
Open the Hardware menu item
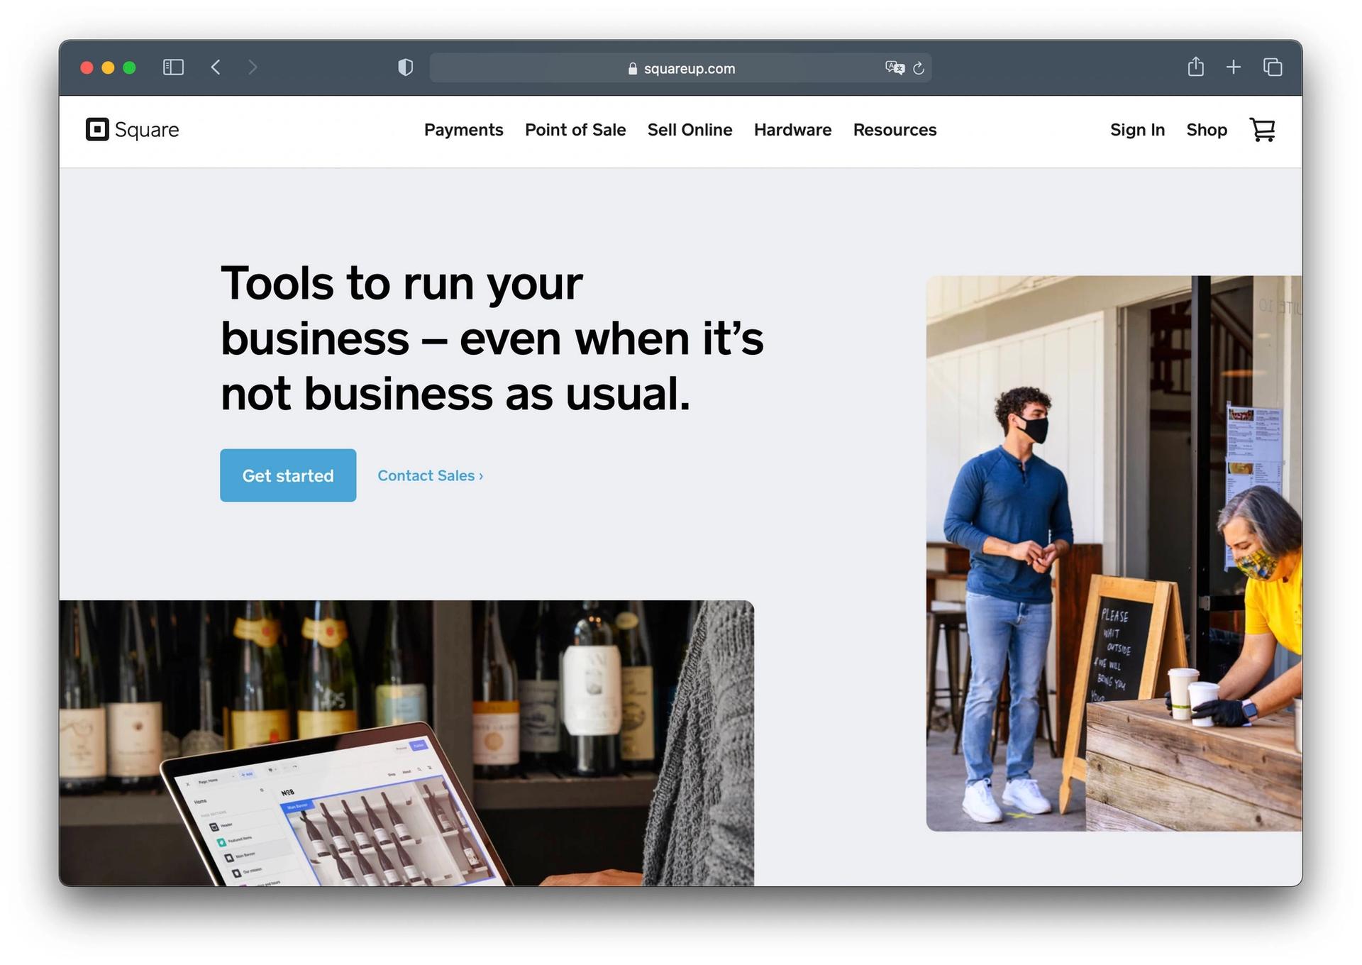[x=792, y=130]
